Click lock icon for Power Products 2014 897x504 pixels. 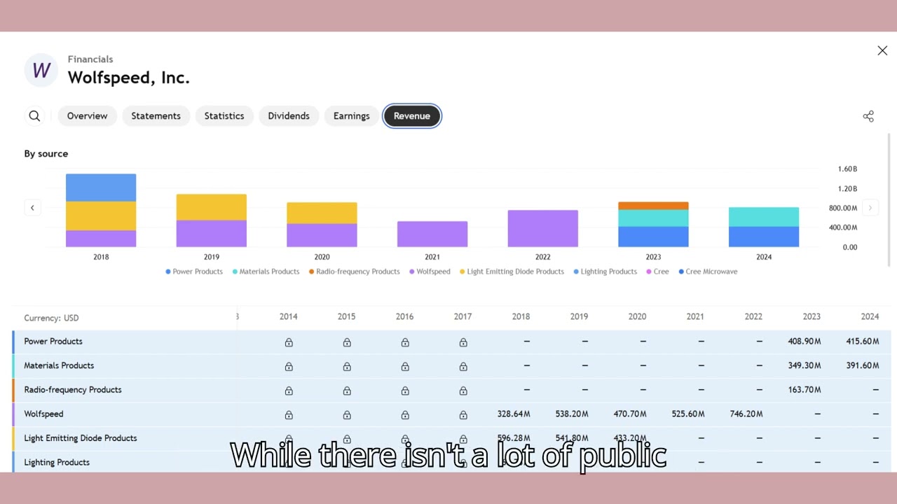[289, 342]
